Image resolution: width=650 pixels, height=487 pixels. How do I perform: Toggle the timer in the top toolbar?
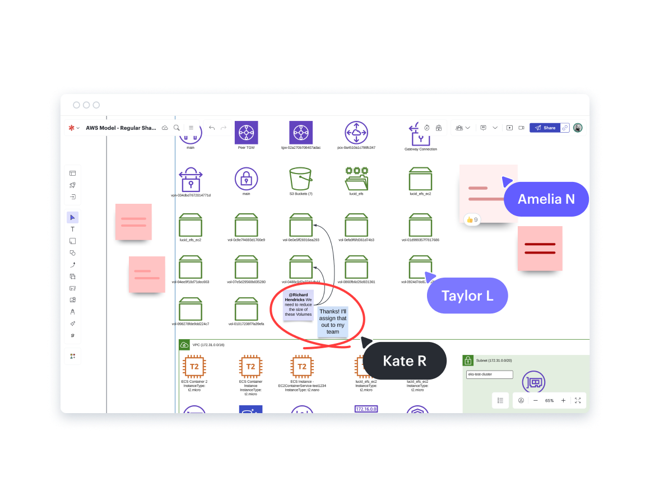click(426, 128)
